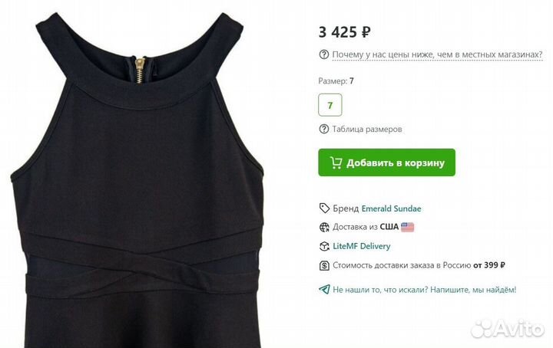Click the black dress product image
553x348 pixels.
pos(139,180)
